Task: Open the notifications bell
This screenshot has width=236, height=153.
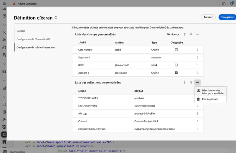Action: point(231,3)
